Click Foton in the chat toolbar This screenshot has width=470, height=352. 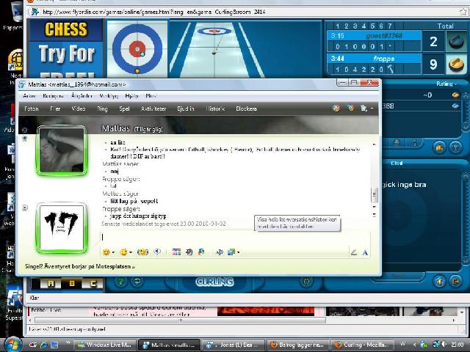pos(31,109)
